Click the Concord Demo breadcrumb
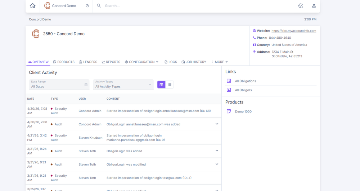This screenshot has height=191, width=360. 40,19
